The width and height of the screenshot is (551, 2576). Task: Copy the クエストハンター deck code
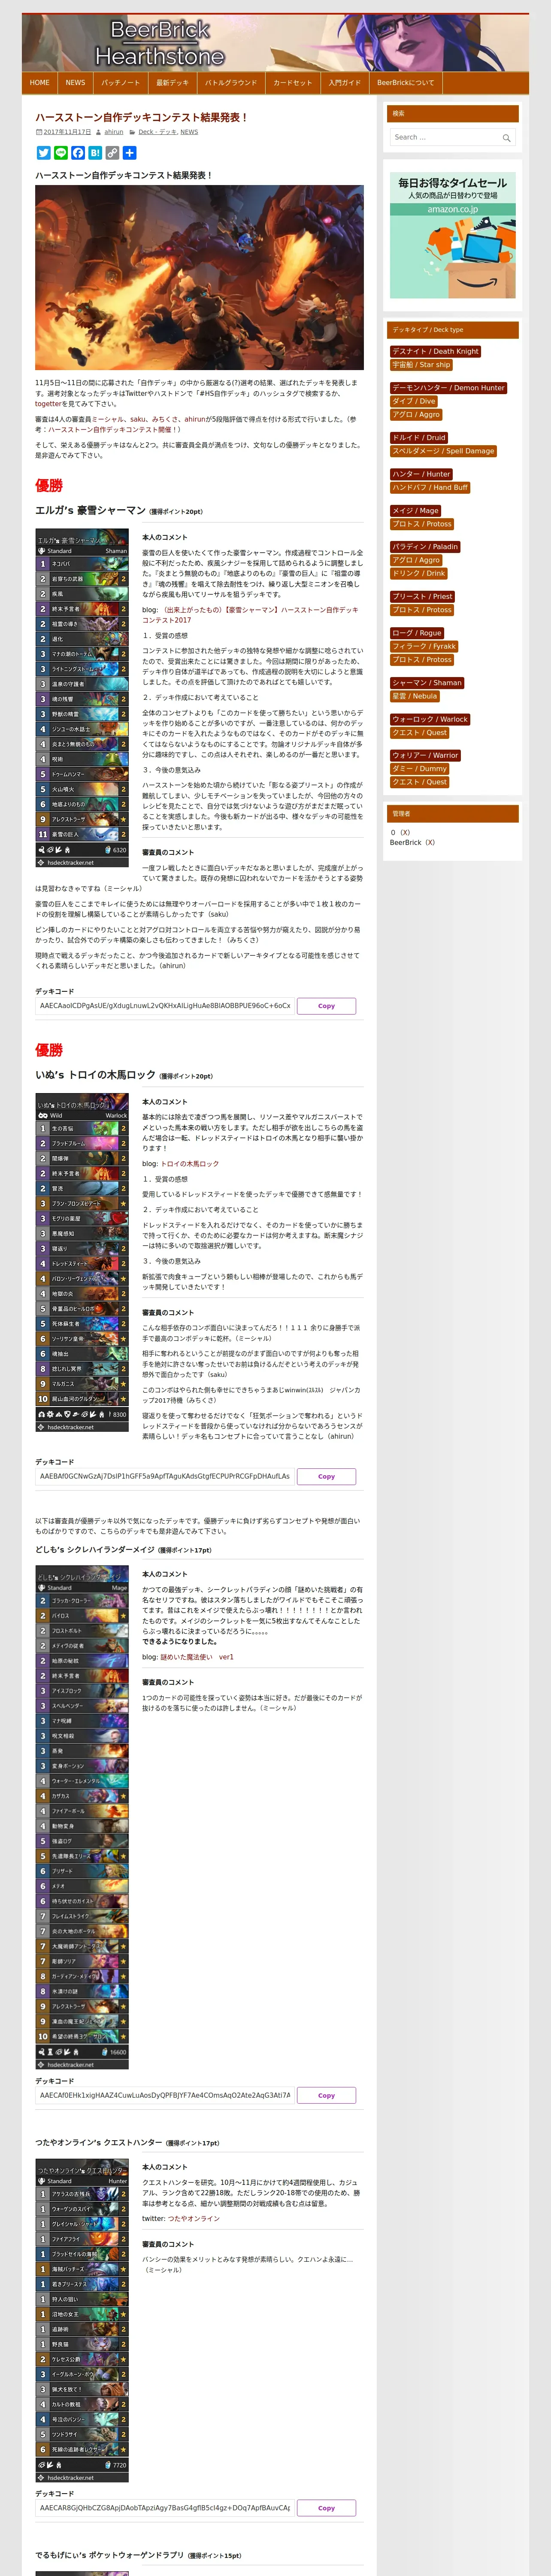[x=326, y=2508]
